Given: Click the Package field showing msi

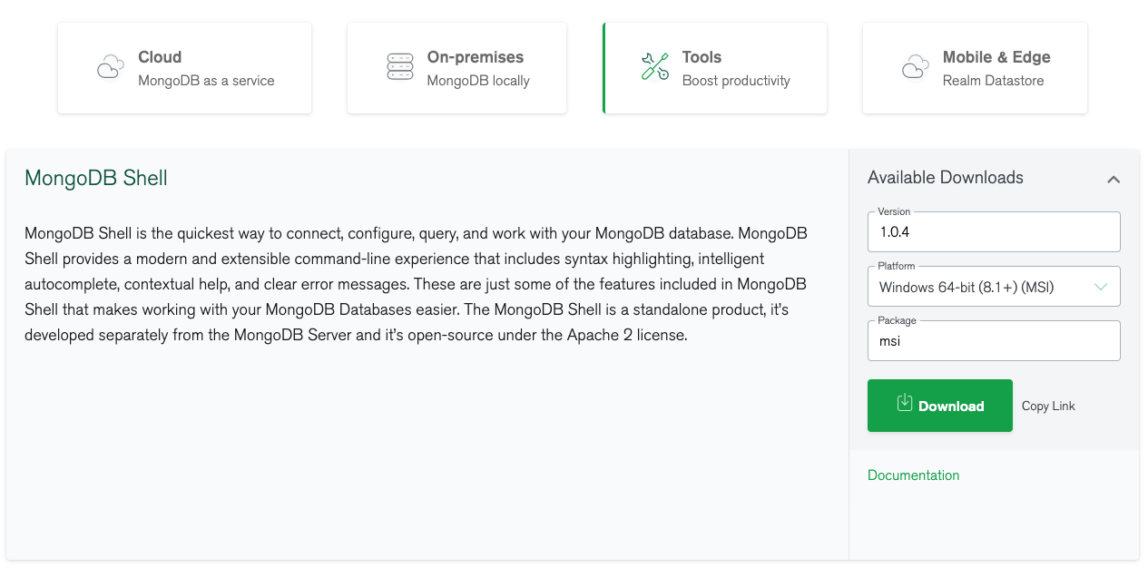Looking at the screenshot, I should coord(993,341).
